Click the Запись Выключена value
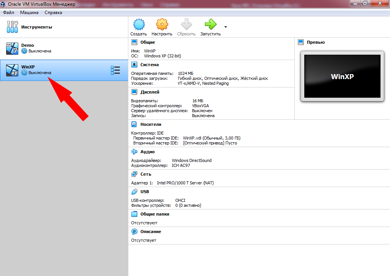Image resolution: width=390 pixels, height=276 pixels. pos(203,116)
